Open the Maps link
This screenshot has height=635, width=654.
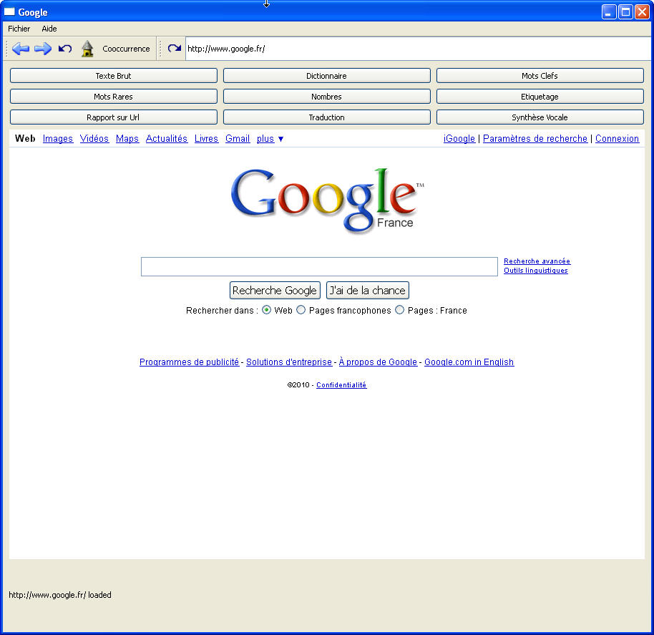(x=127, y=138)
